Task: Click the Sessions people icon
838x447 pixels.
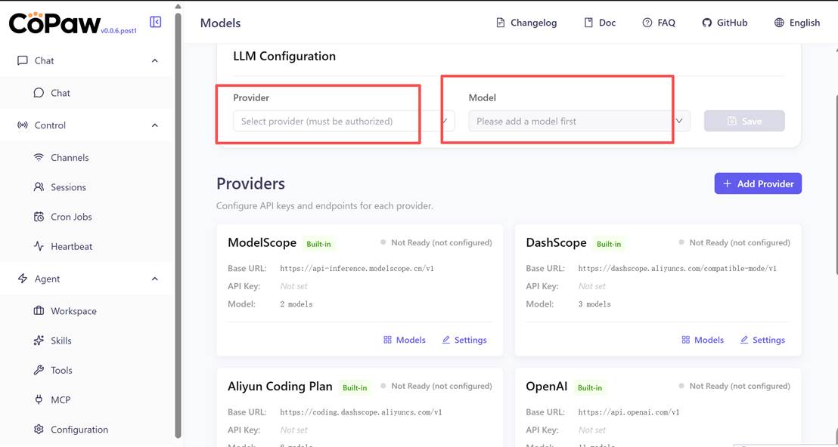Action: pos(39,187)
